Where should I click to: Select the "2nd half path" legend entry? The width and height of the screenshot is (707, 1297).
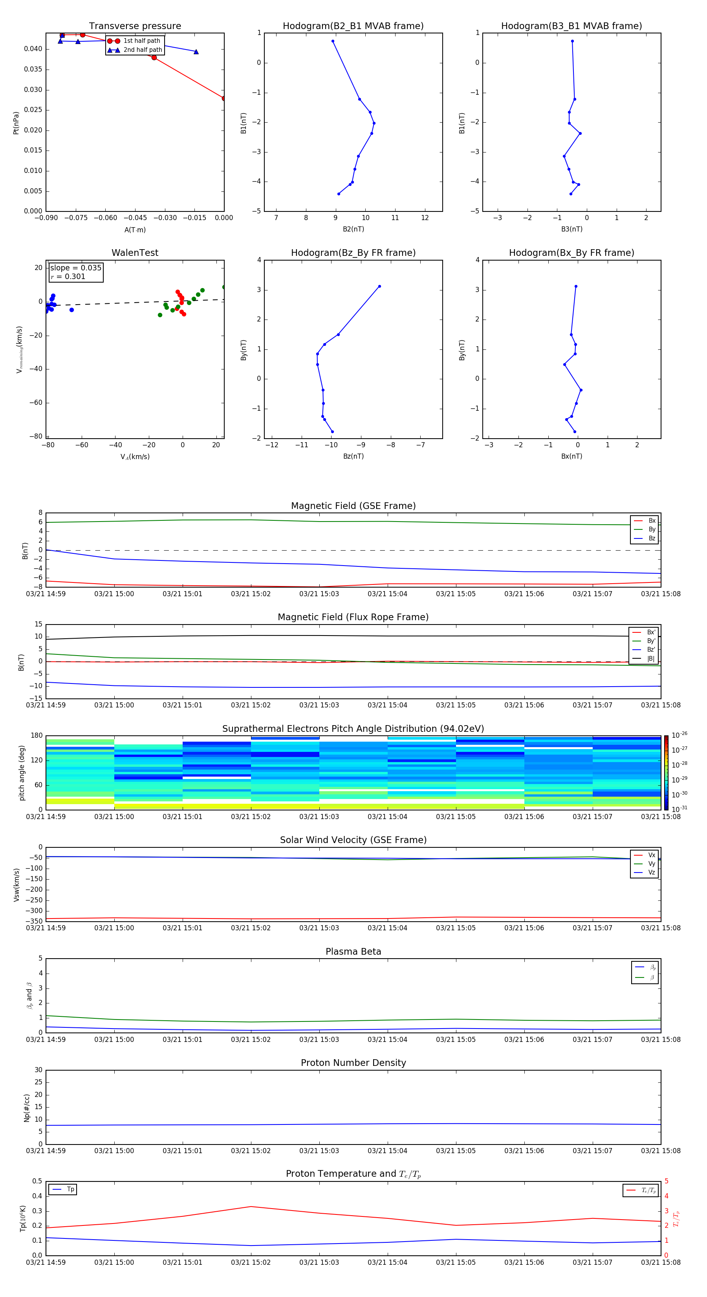pos(134,50)
